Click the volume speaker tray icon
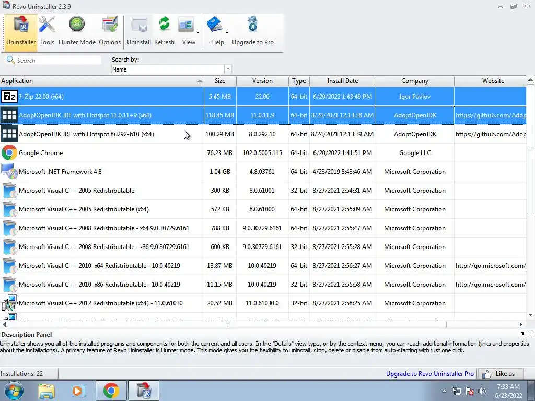 click(482, 391)
